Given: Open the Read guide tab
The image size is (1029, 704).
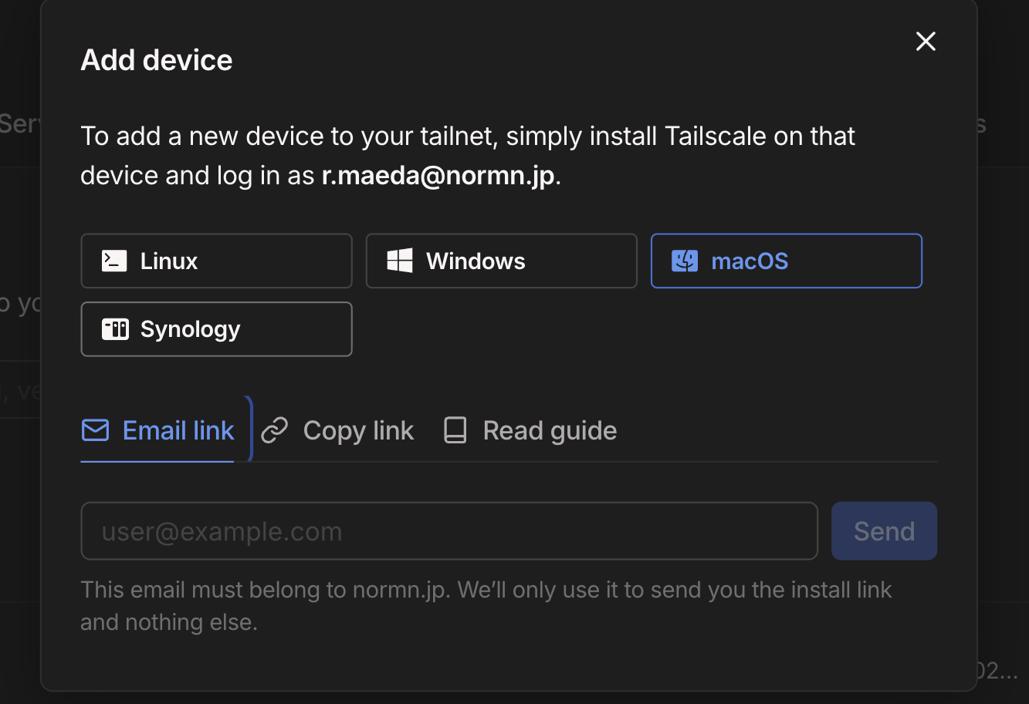Looking at the screenshot, I should (530, 430).
